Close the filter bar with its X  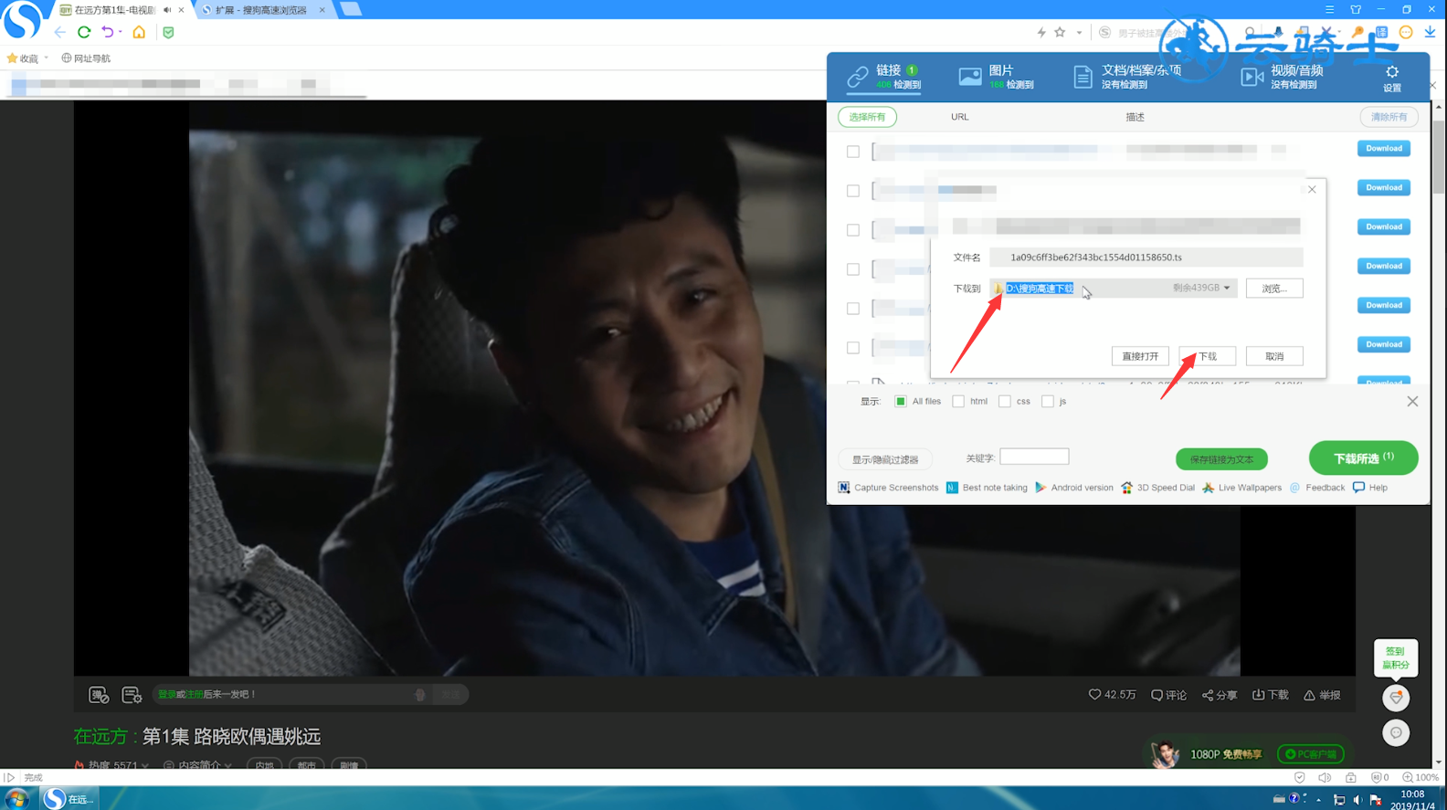click(x=1412, y=402)
